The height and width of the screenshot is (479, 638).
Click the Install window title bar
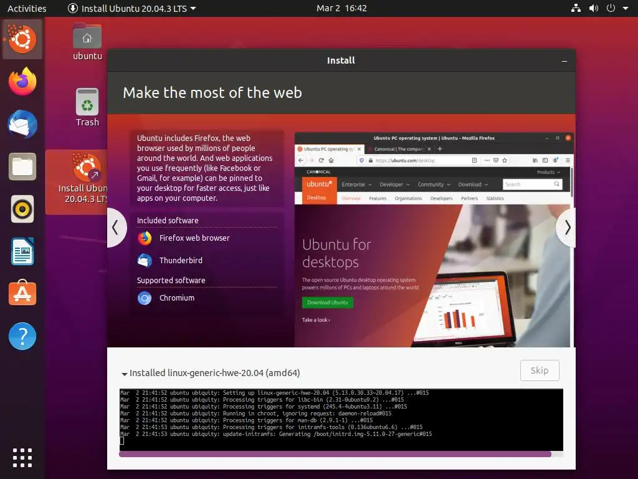341,60
